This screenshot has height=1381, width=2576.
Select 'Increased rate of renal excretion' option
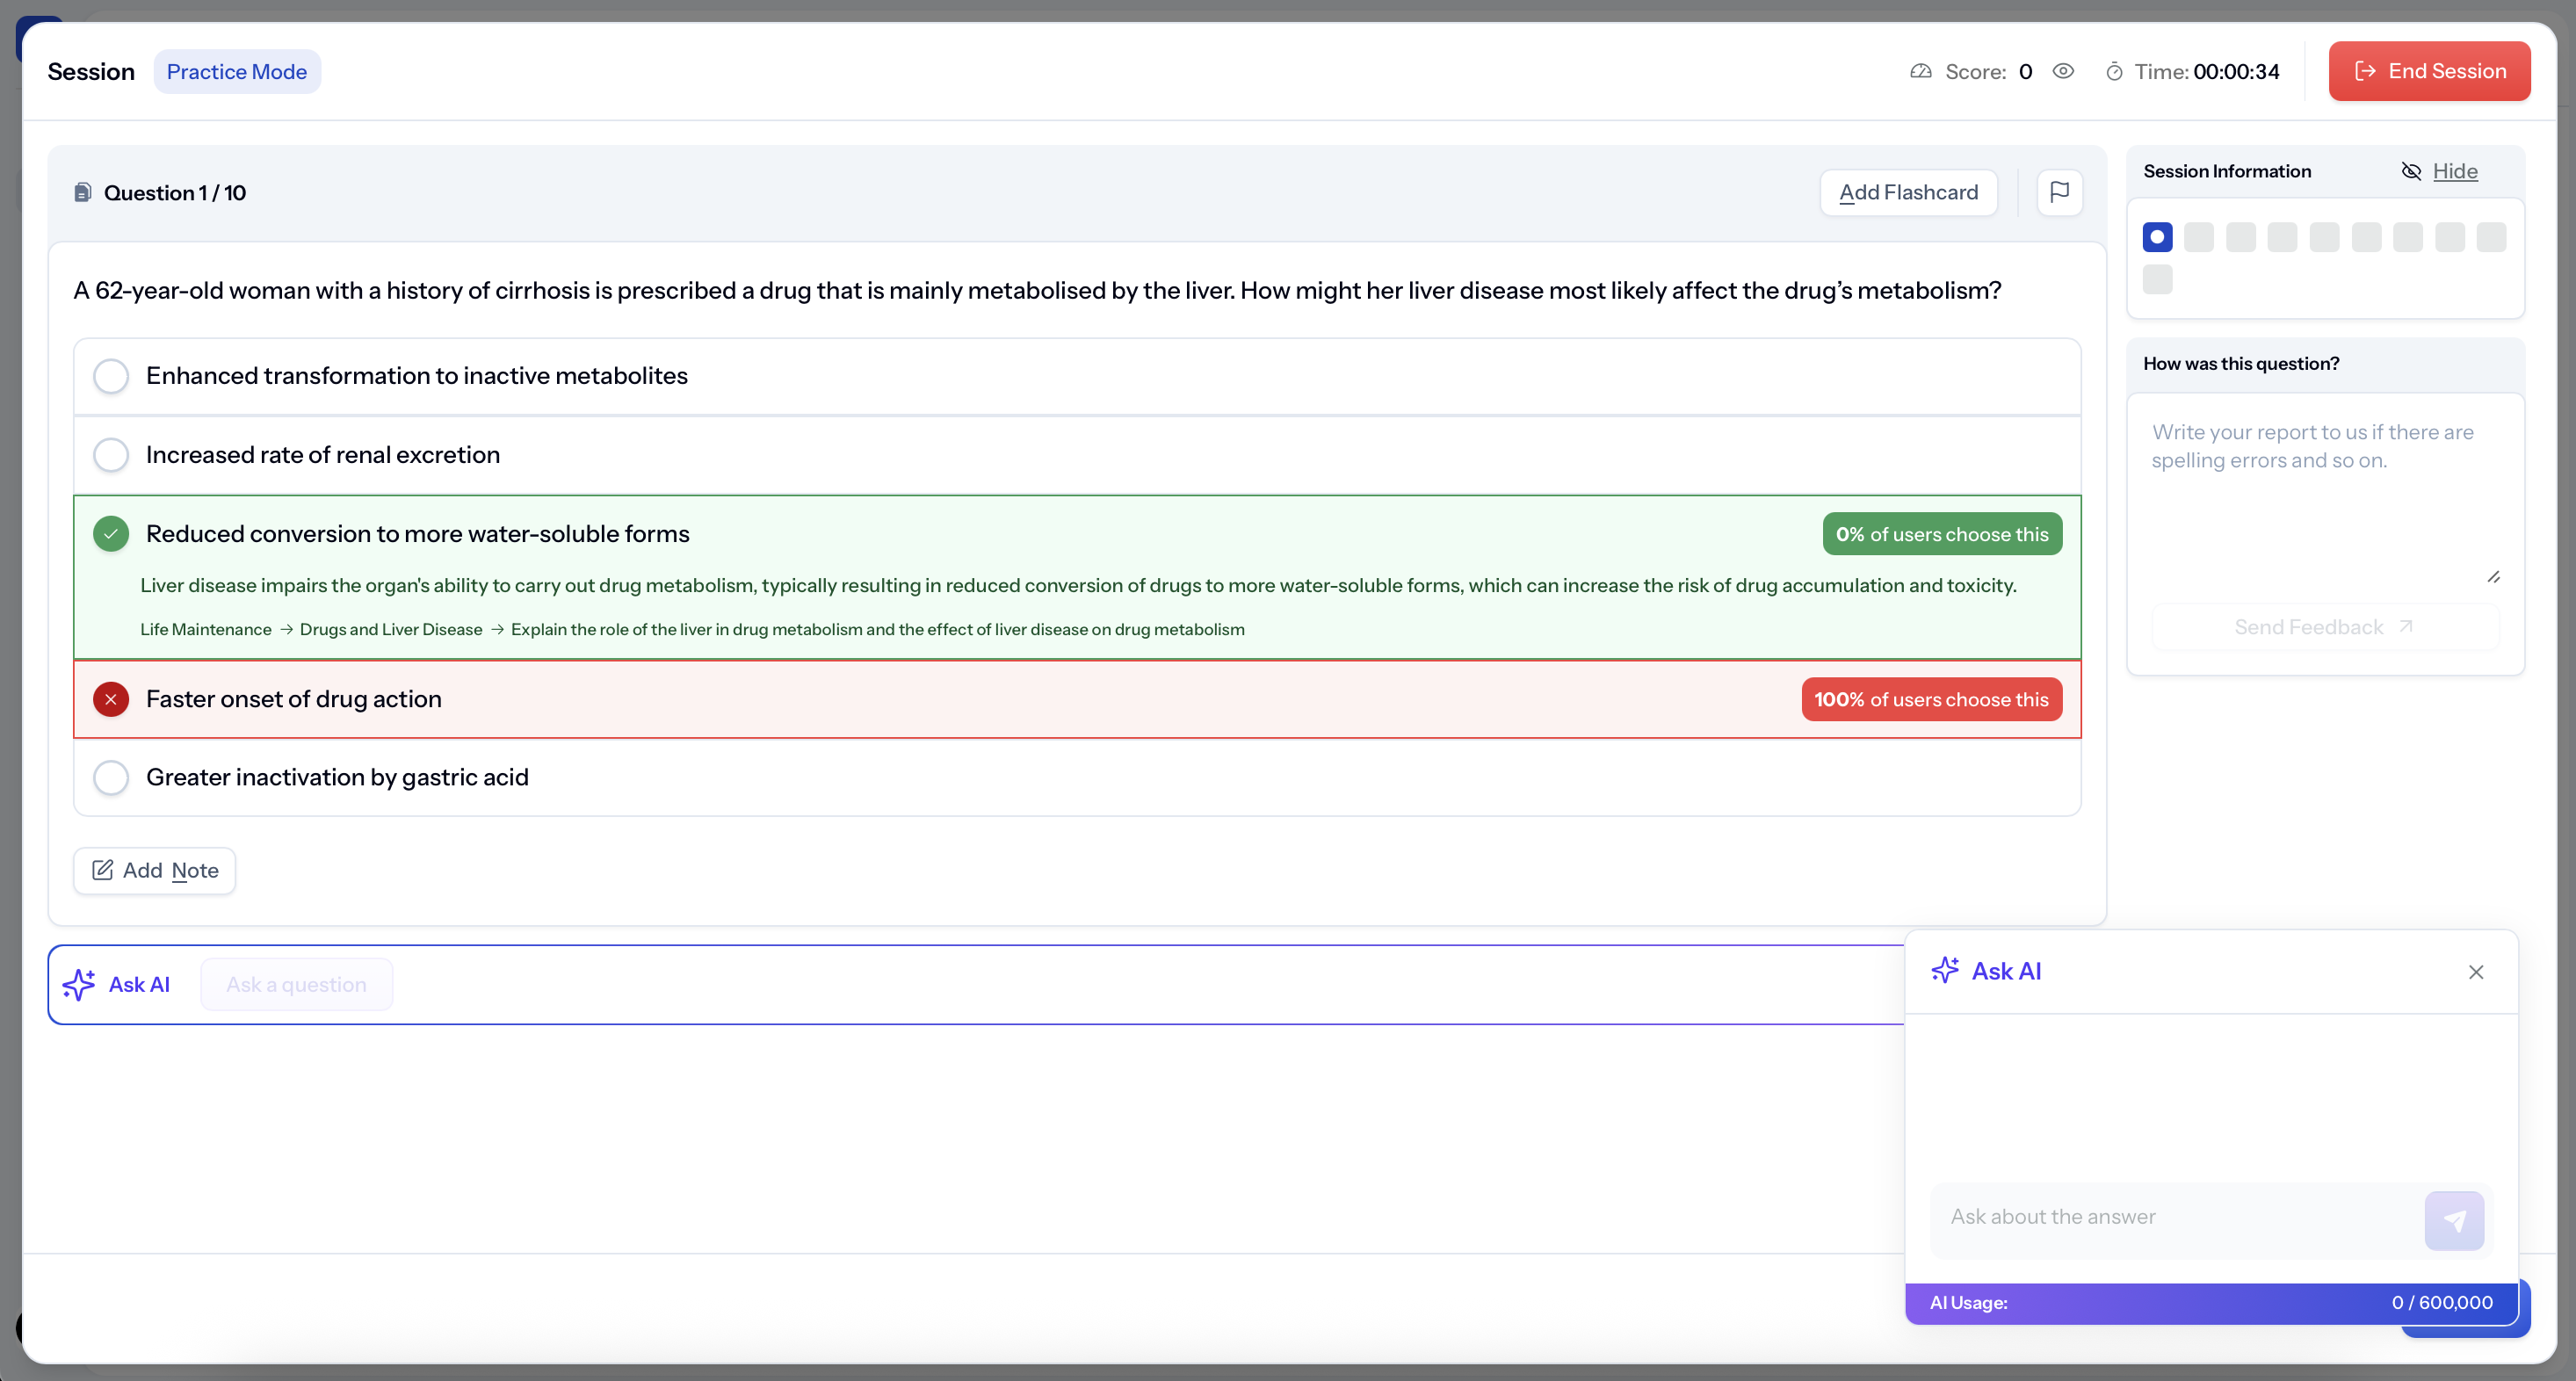pos(111,455)
